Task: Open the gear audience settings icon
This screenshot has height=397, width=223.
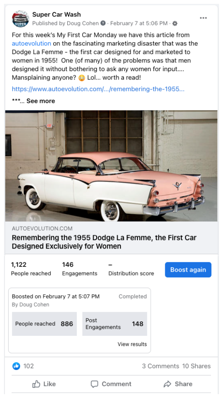Action: 175,24
